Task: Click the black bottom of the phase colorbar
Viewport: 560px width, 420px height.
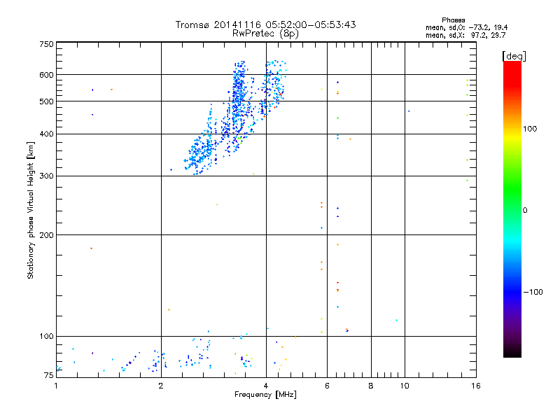Action: [x=512, y=352]
